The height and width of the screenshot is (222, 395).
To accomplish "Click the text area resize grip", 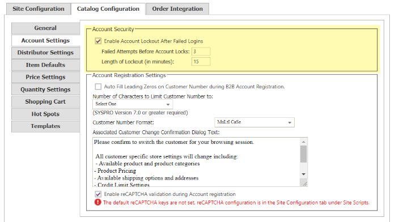I will coord(304,183).
